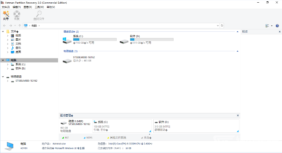
Task: Select ST500LM000-1EJ162 disk icon in main pane
Action: (x=67, y=61)
